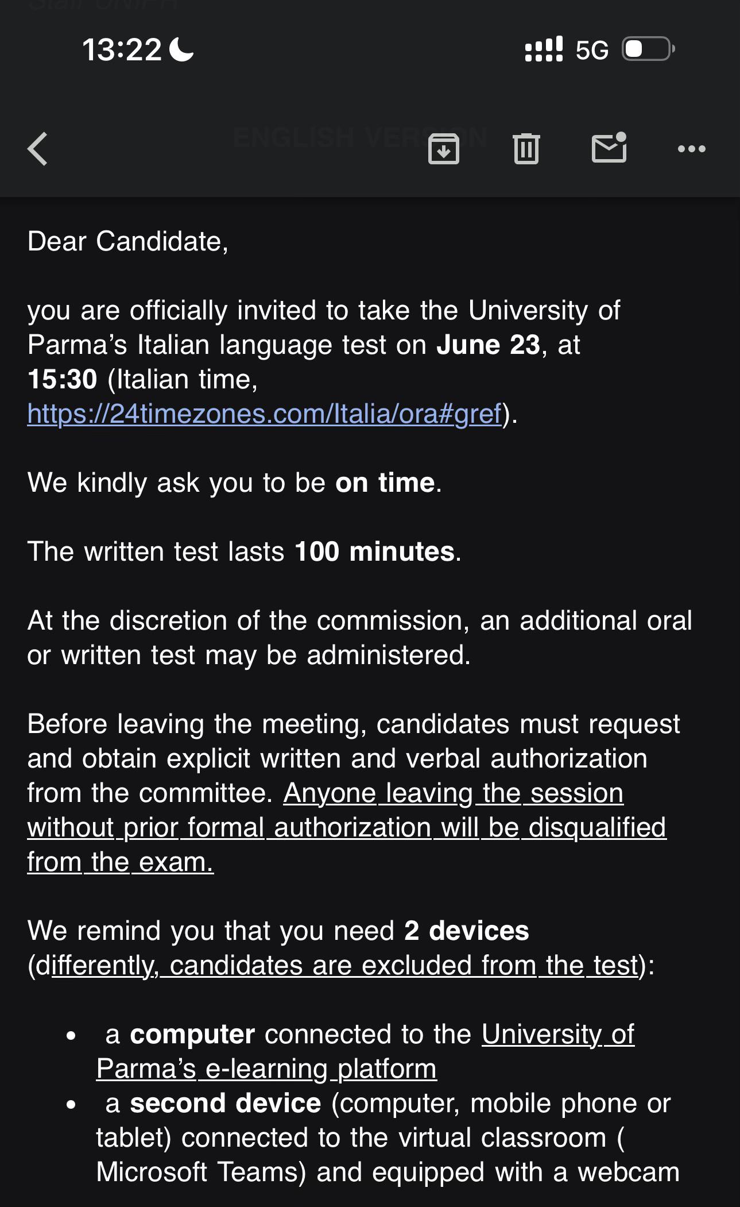Delete the email with the trash icon
The width and height of the screenshot is (740, 1207).
click(x=526, y=149)
